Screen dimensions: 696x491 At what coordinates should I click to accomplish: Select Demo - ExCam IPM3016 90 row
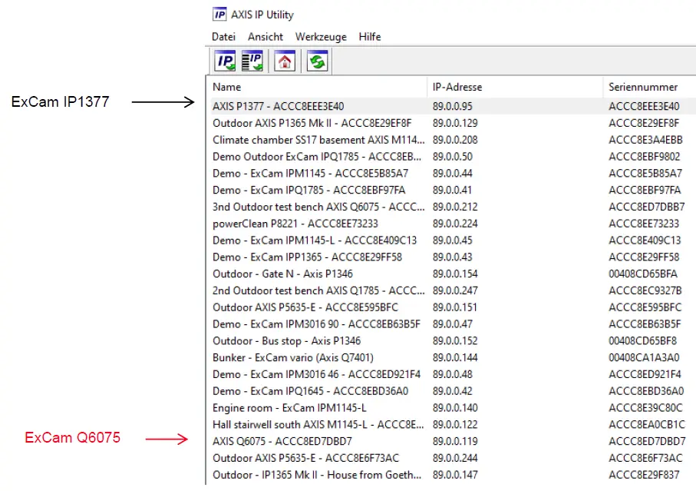(452, 324)
